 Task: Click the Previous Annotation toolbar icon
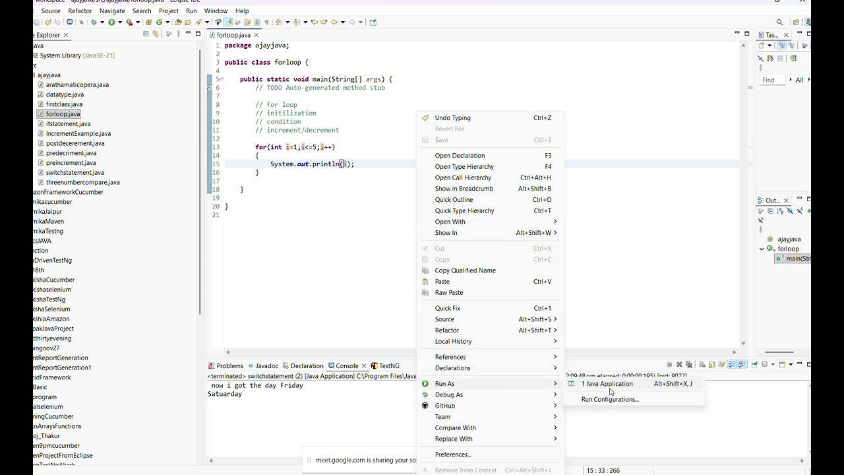[296, 22]
